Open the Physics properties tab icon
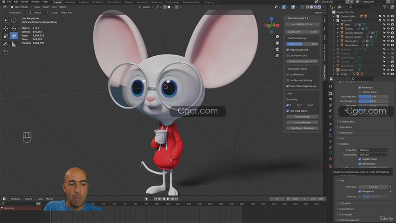The width and height of the screenshot is (396, 223). tap(331, 141)
